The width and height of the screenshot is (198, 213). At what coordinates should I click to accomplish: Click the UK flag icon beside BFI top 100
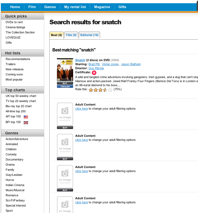tap(26, 123)
